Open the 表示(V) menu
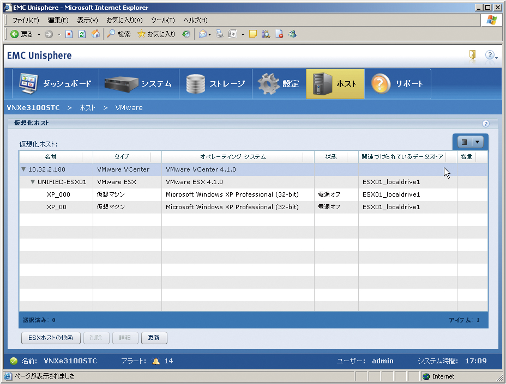This screenshot has height=384, width=506. (x=87, y=20)
